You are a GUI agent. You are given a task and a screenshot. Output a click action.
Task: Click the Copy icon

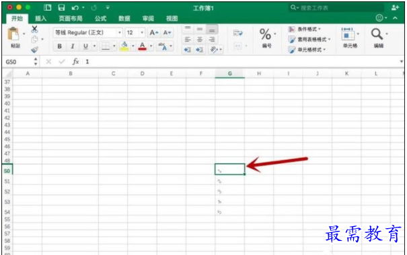(x=34, y=40)
